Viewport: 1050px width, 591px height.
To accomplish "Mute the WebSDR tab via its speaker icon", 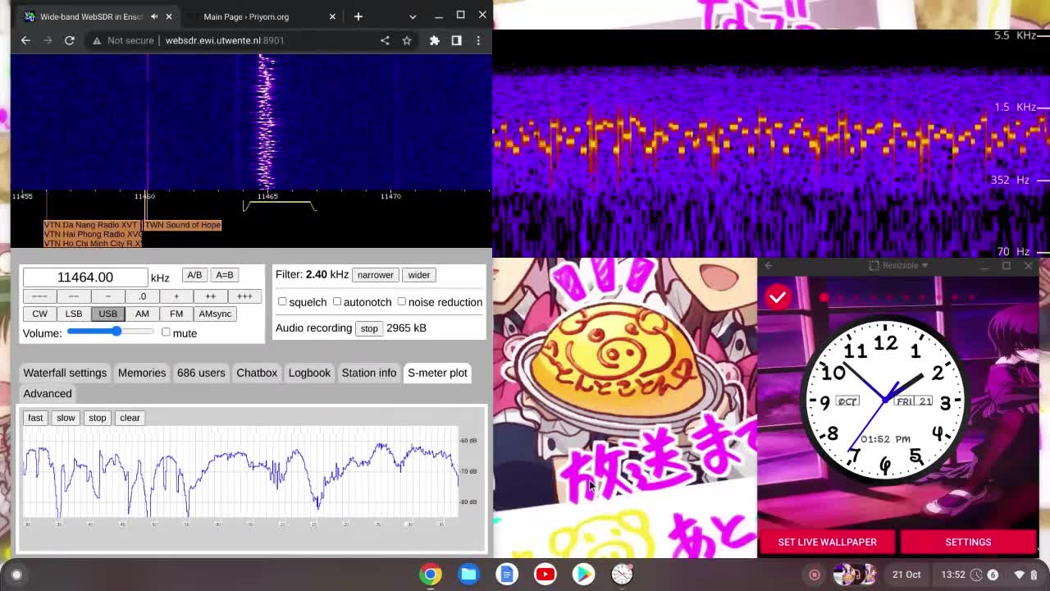I will click(153, 16).
